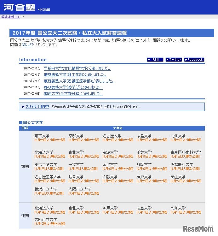Screen dimensions: 218x236
Task: Click 名古屋大学 in 前期 section
Action: (112, 136)
